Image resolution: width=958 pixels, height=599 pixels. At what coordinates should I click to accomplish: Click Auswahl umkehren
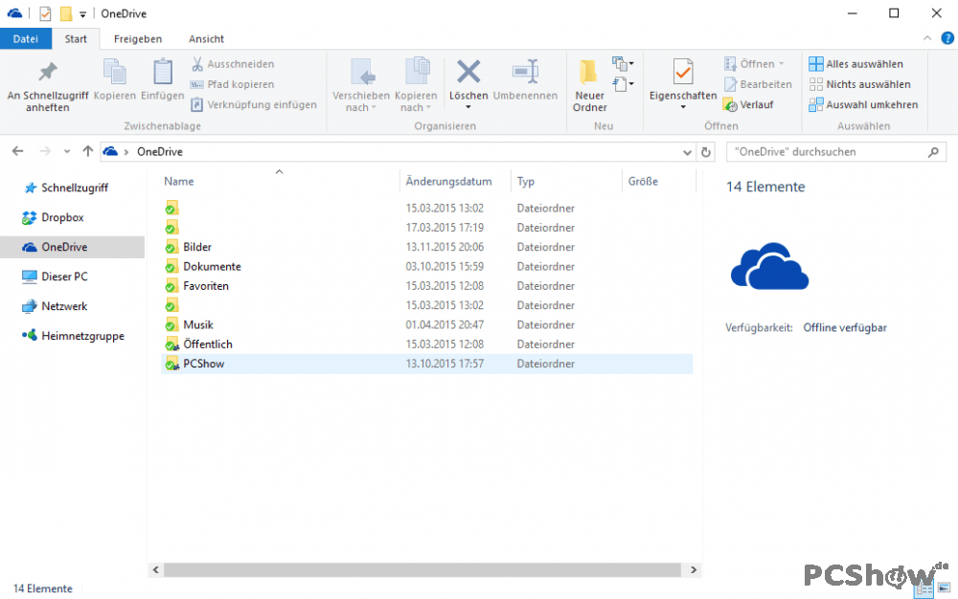pyautogui.click(x=863, y=105)
